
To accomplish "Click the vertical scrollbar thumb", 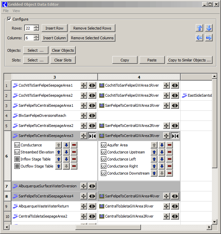I will point(214,124).
